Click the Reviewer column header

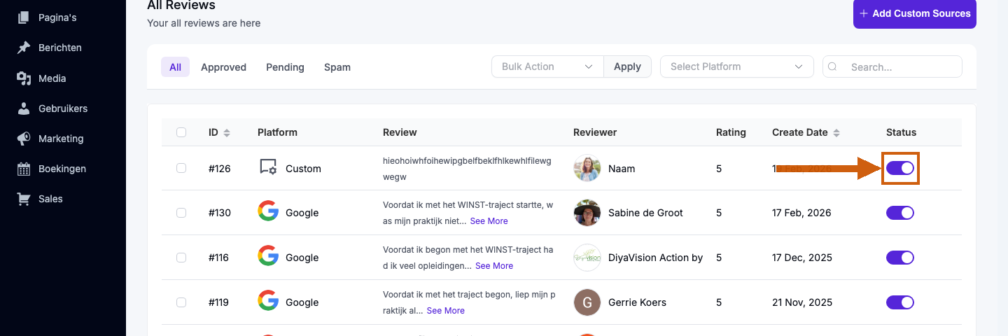click(x=595, y=132)
